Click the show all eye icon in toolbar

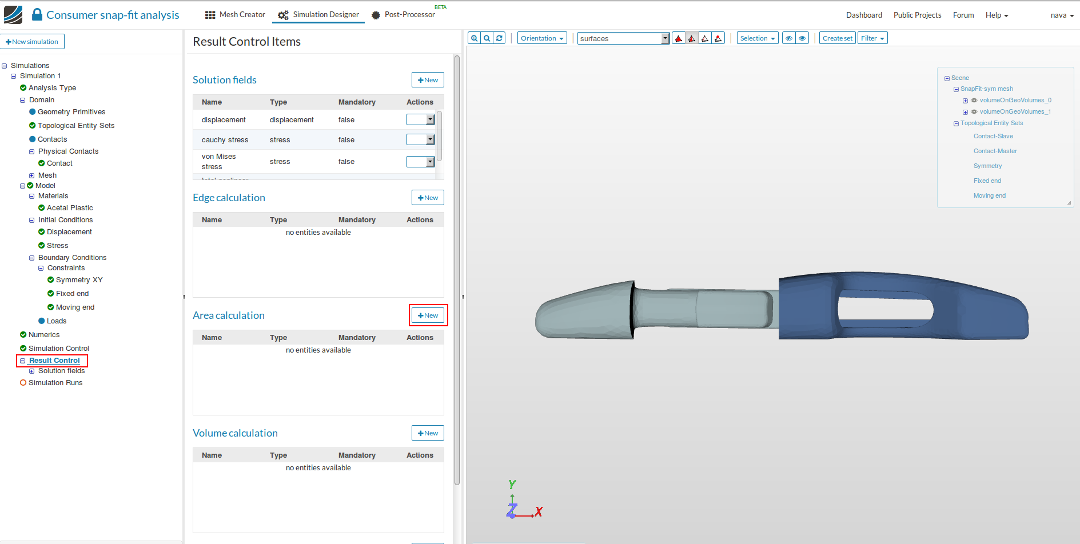pos(802,38)
